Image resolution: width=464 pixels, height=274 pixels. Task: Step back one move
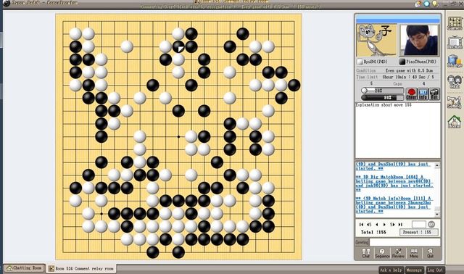click(x=377, y=225)
